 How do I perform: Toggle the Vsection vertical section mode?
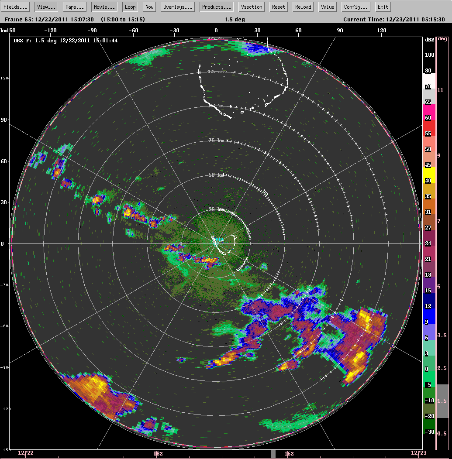pos(252,7)
